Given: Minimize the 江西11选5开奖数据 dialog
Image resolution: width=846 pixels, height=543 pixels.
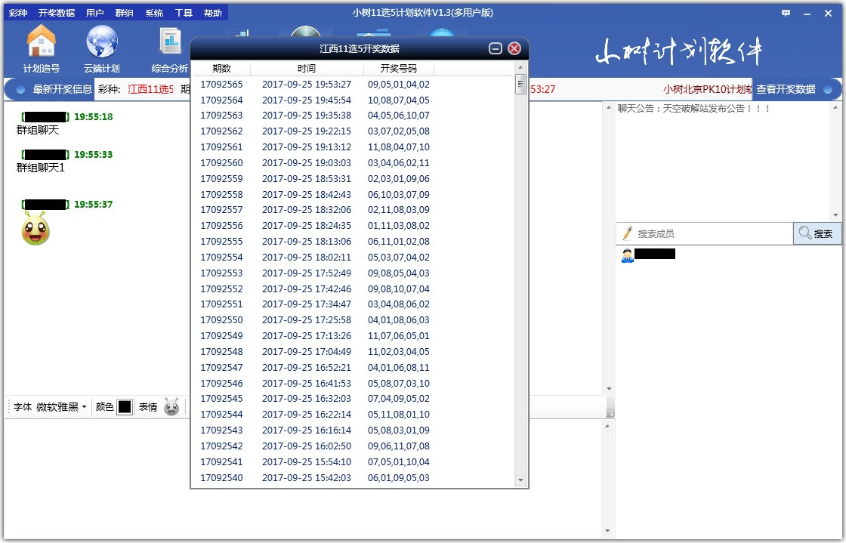Looking at the screenshot, I should [496, 48].
